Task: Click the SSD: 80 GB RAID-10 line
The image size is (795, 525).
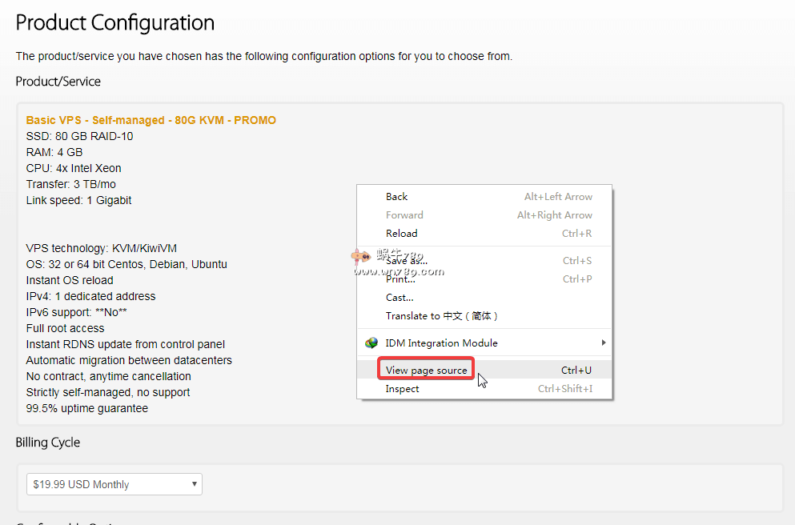Action: point(80,136)
